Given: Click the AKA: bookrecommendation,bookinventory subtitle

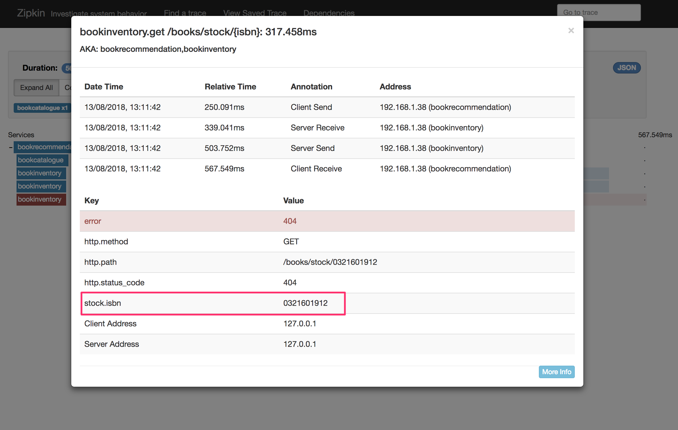Looking at the screenshot, I should 158,49.
